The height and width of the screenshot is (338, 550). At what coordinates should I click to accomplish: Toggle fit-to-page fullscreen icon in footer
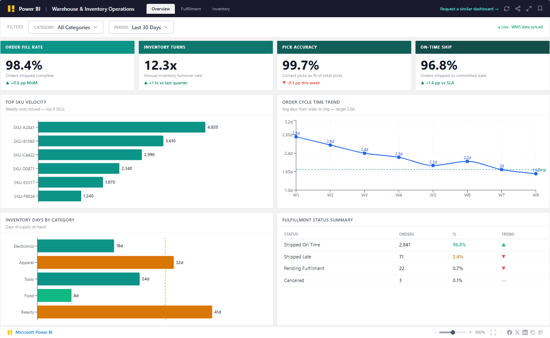tap(493, 332)
